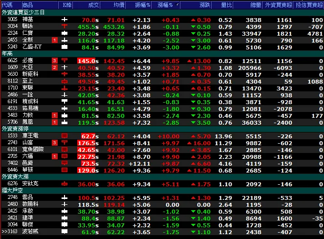Click the K-bar candlestick icon for 神基
Image resolution: width=324 pixels, height=239 pixels.
(x=65, y=20)
